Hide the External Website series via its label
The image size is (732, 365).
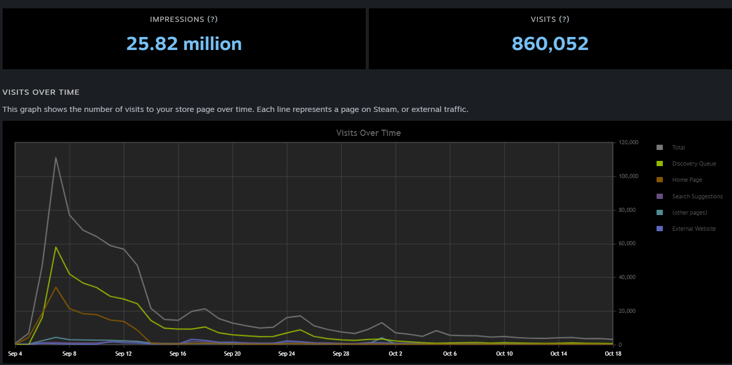click(x=694, y=229)
